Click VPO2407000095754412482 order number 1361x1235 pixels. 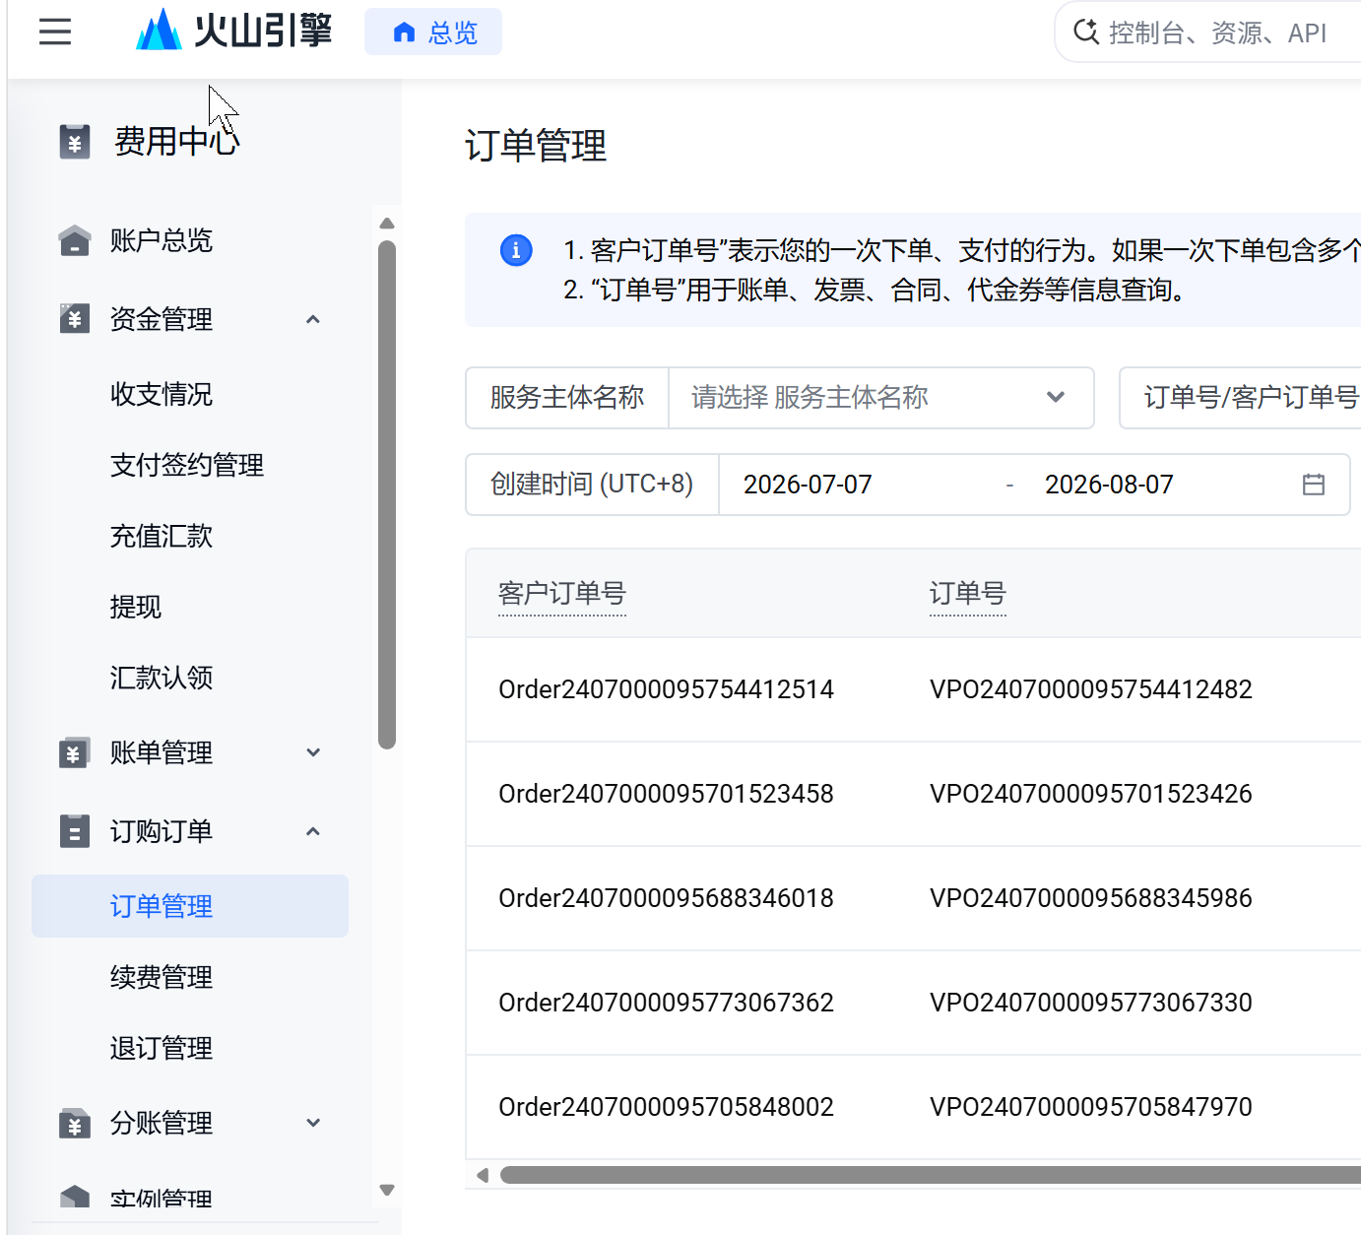1091,689
